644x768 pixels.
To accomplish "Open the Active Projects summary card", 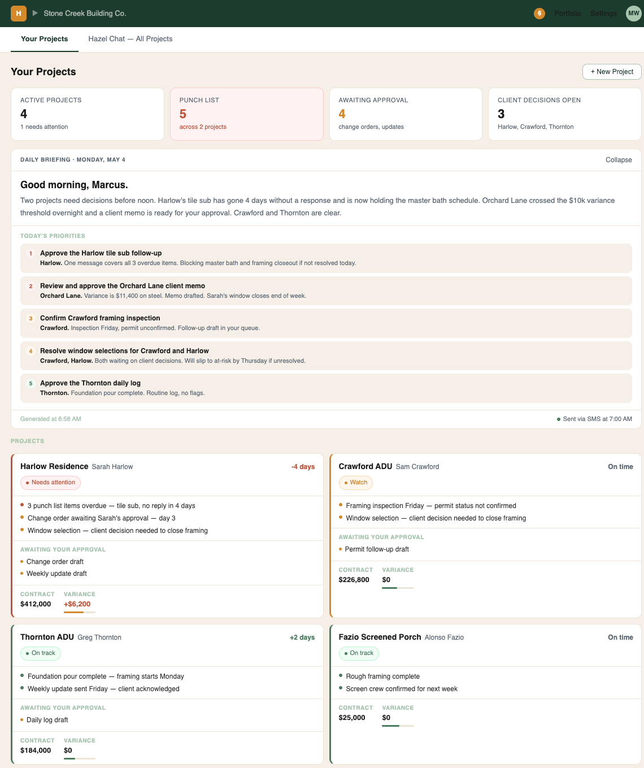I will pos(88,114).
